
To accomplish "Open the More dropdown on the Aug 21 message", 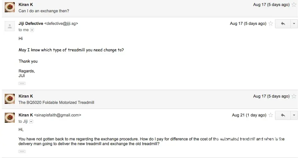I will [x=294, y=116].
